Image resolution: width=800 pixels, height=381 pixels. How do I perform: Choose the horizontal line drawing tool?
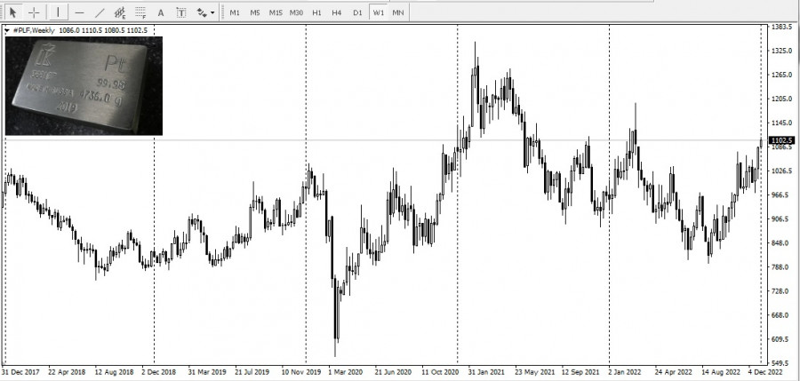click(x=79, y=12)
